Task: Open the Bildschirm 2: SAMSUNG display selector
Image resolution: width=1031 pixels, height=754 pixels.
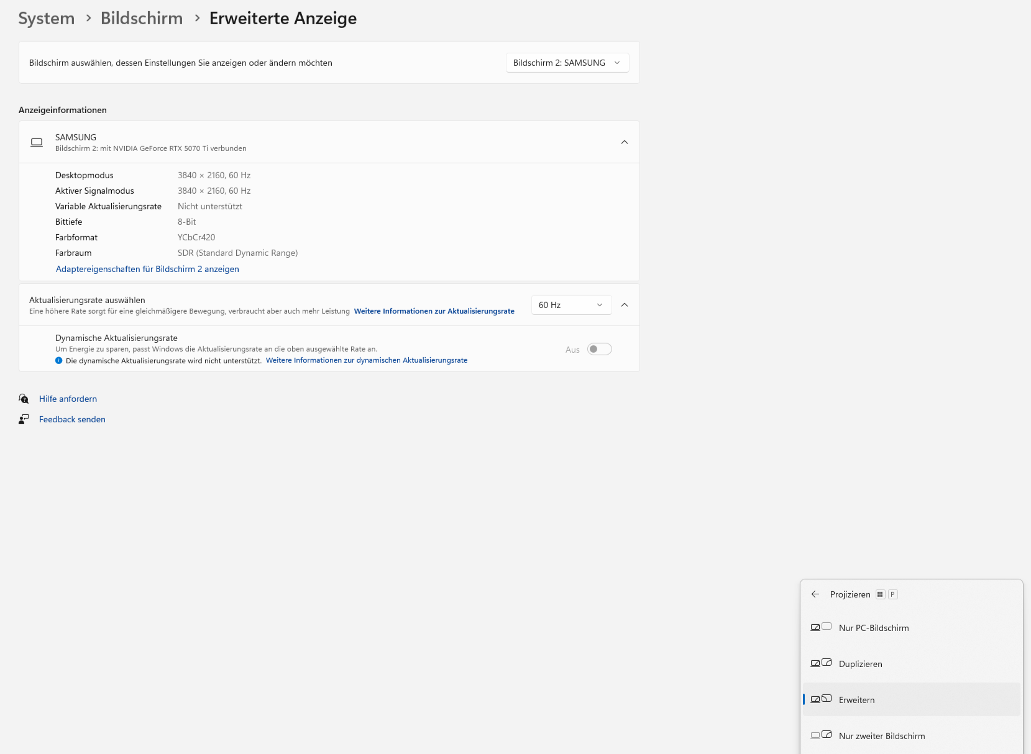Action: pyautogui.click(x=566, y=62)
